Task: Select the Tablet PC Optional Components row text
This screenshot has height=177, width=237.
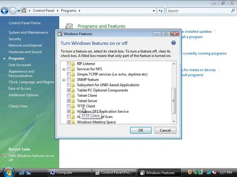Action: [x=103, y=90]
